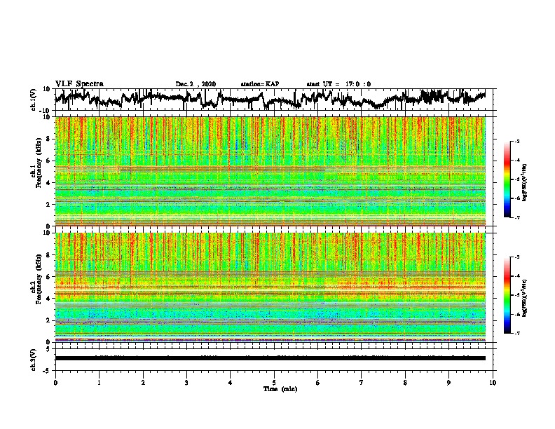Click time axis tick label "4"
The height and width of the screenshot is (429, 555).
point(230,383)
